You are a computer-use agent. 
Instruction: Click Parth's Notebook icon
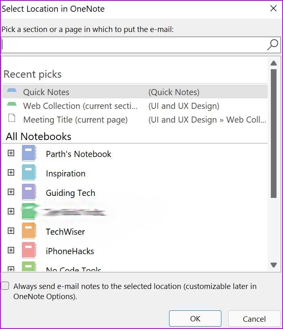29,153
